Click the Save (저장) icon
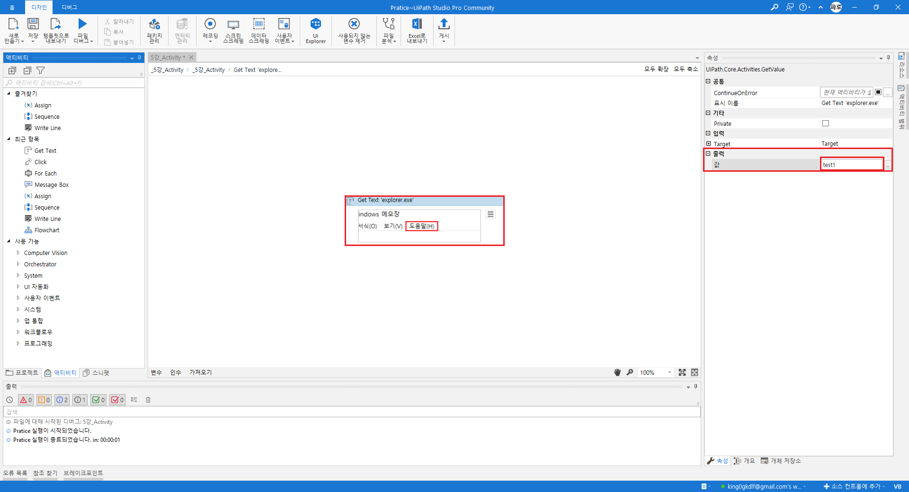 point(33,25)
